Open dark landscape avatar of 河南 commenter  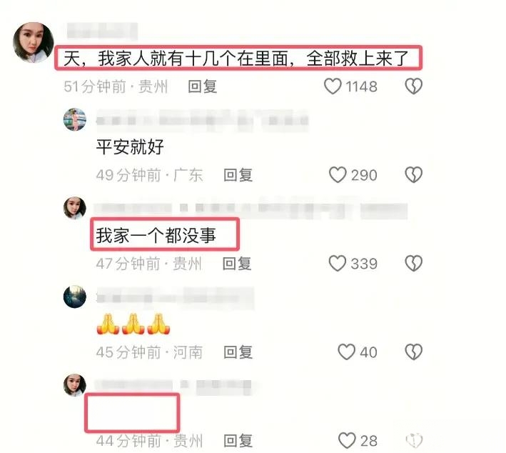pyautogui.click(x=74, y=297)
